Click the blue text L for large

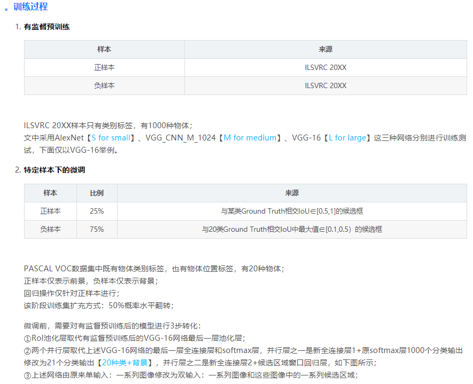pyautogui.click(x=347, y=138)
